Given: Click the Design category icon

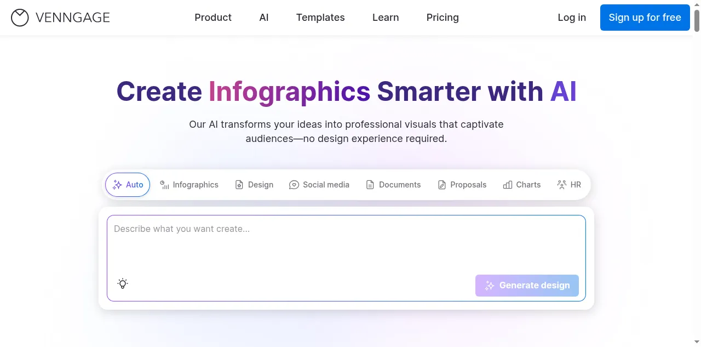Looking at the screenshot, I should [239, 185].
